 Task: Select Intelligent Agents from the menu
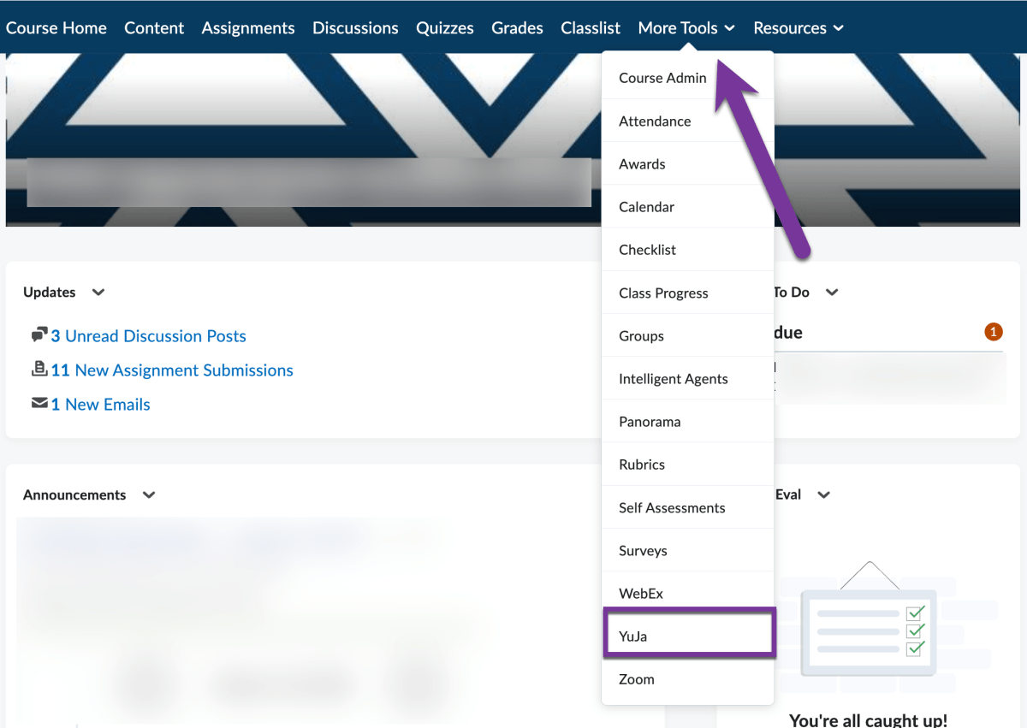[672, 378]
